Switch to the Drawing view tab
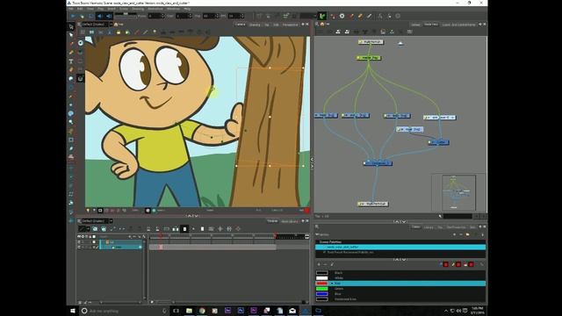The image size is (562, 316). pos(255,25)
